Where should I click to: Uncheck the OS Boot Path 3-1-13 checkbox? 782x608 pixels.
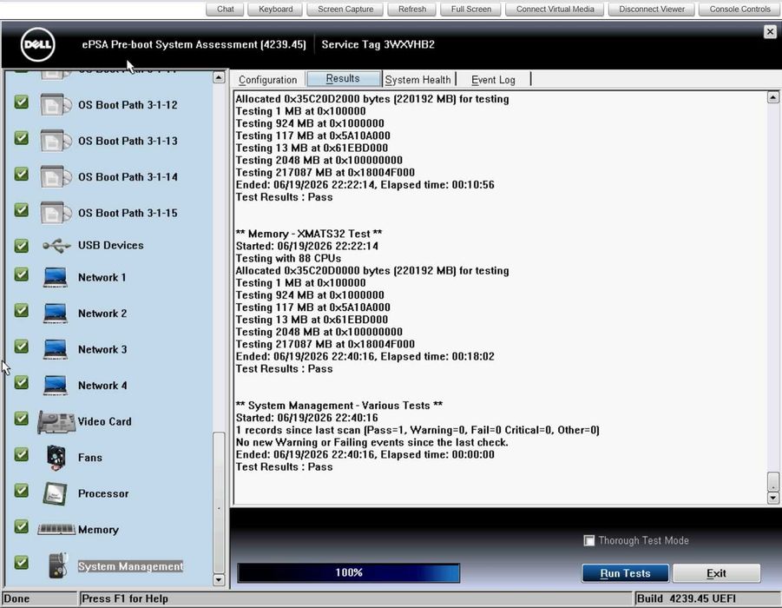(21, 138)
